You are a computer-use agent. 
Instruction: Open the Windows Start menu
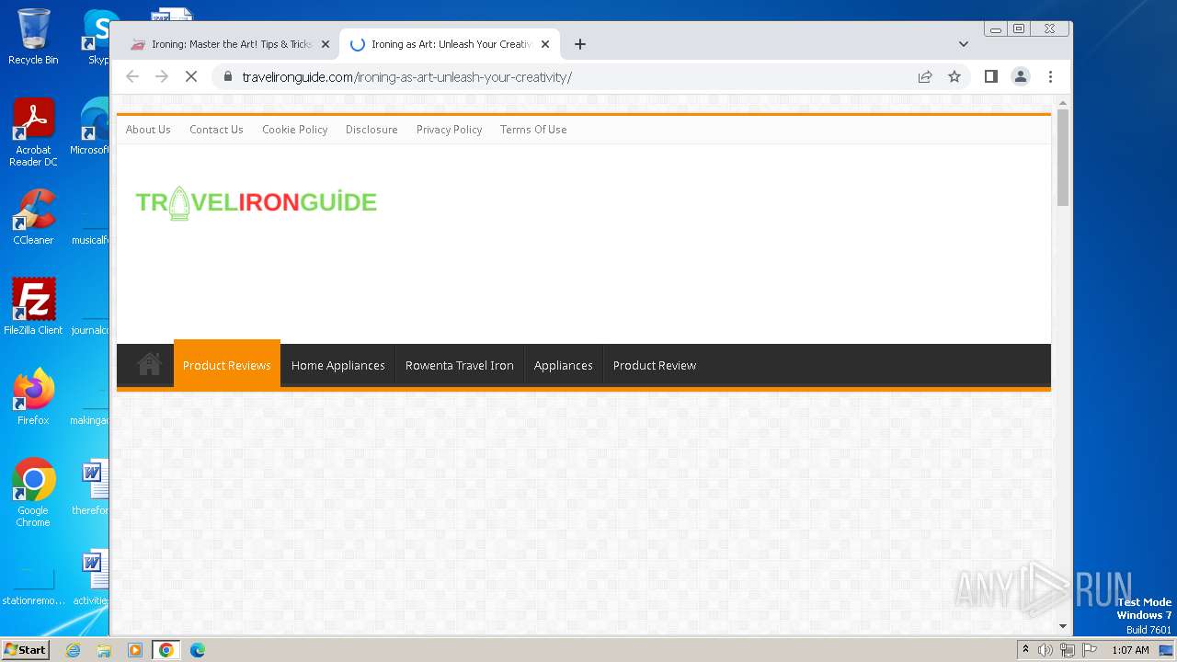[x=26, y=649]
